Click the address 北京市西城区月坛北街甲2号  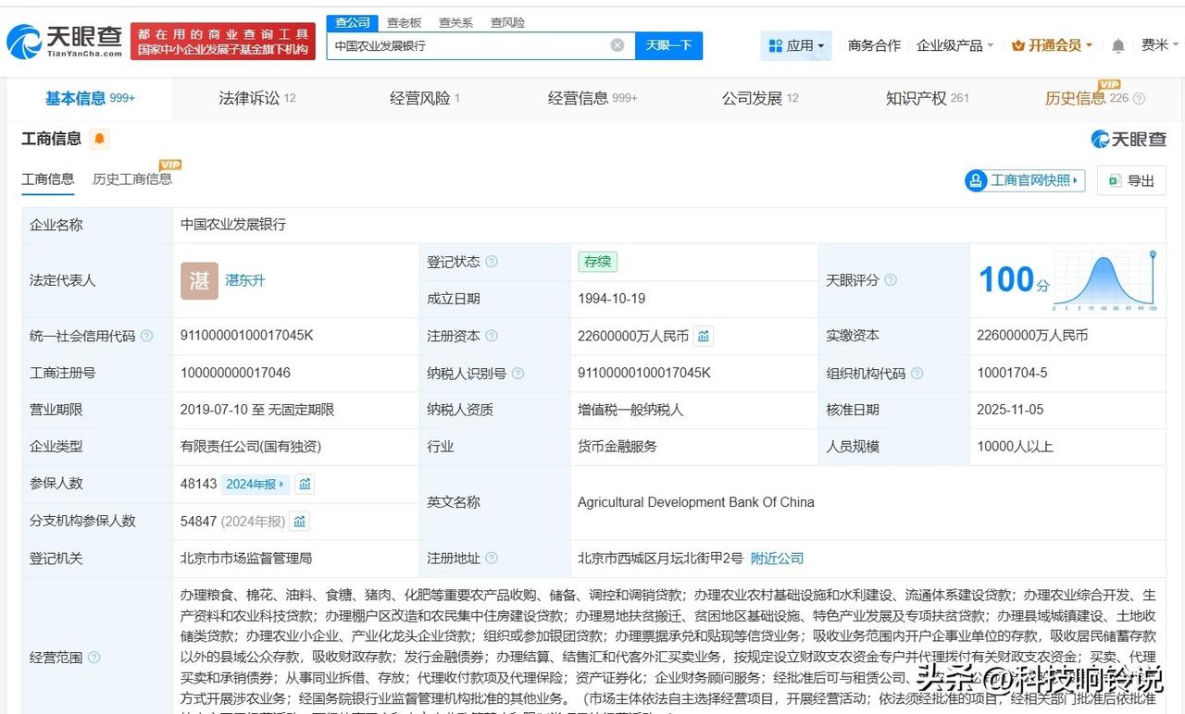pyautogui.click(x=660, y=558)
